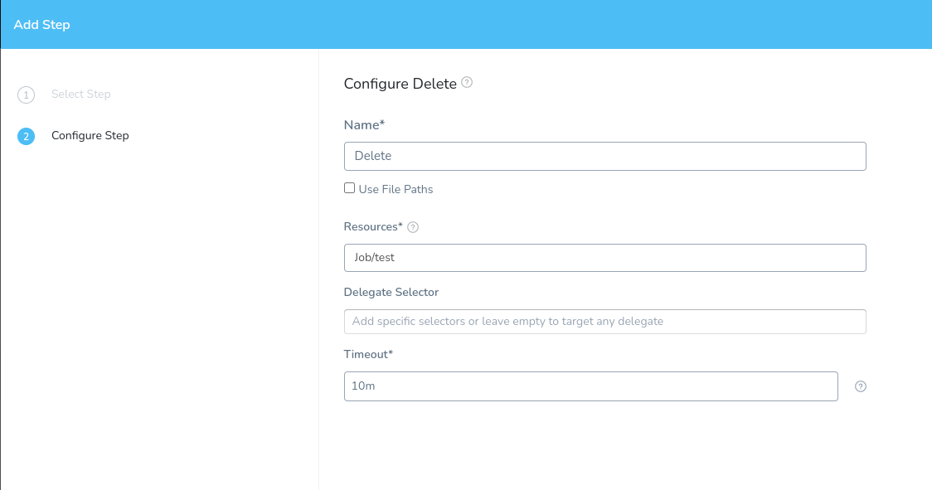This screenshot has width=932, height=490.
Task: Click the Delegate Selector label
Action: pyautogui.click(x=391, y=292)
